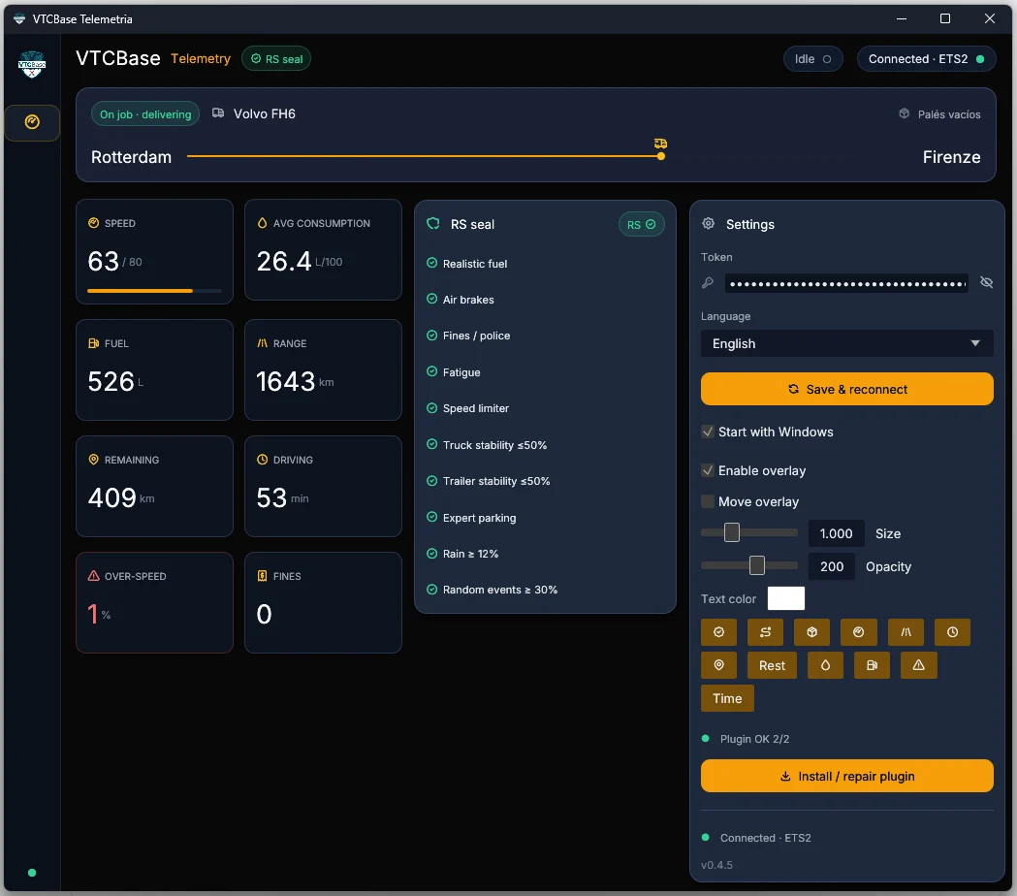Image resolution: width=1017 pixels, height=896 pixels.
Task: Click the key icon beside token
Action: pyautogui.click(x=708, y=282)
